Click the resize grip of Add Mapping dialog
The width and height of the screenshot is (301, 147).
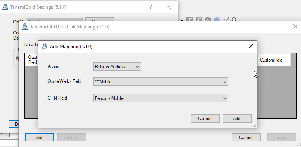click(x=254, y=126)
